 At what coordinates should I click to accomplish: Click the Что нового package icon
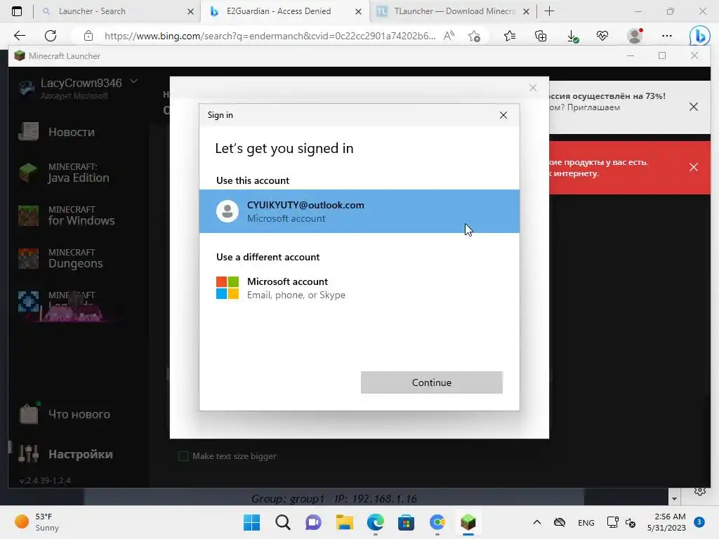pyautogui.click(x=28, y=413)
